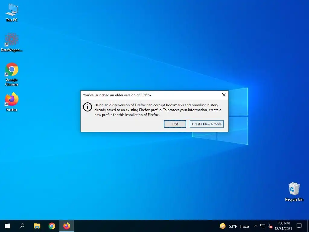Activate Firefox taskbar button

click(x=67, y=226)
